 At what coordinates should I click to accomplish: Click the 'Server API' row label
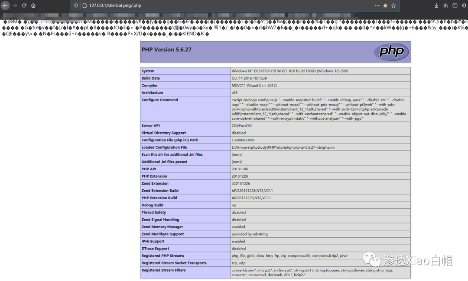151,126
